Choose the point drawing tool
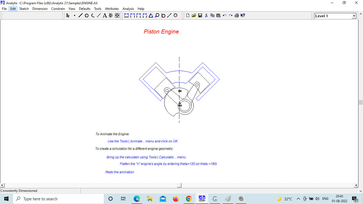363x204 pixels. [74, 16]
